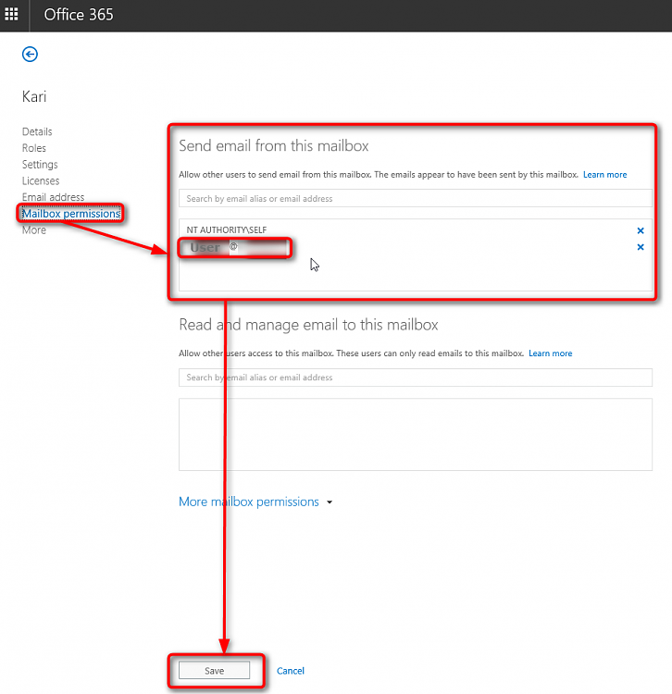Open Learn more link for read and manage
The image size is (672, 694).
coord(550,353)
